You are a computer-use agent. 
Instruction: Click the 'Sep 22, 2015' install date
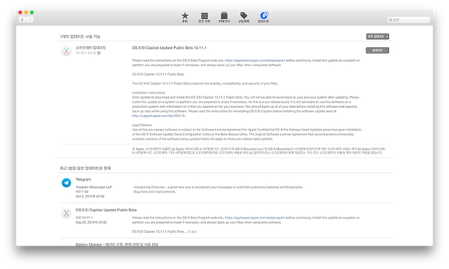[91, 222]
